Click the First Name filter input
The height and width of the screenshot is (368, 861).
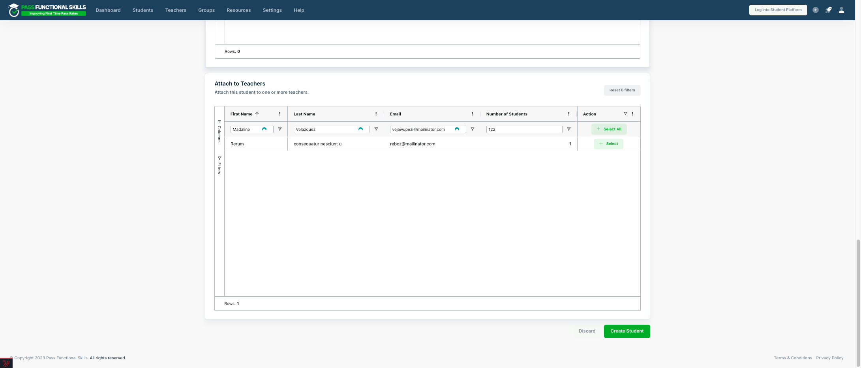[252, 129]
